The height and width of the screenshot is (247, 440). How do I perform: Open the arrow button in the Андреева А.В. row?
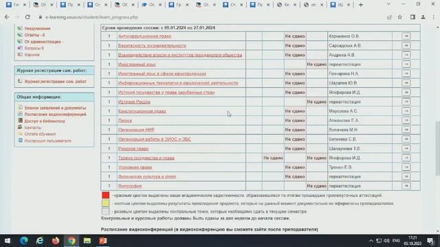[406, 55]
